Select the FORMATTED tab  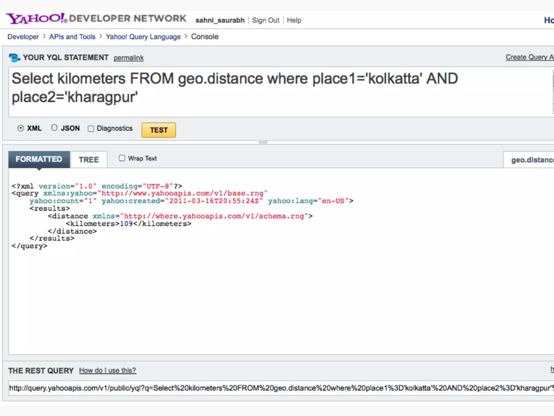(x=39, y=159)
